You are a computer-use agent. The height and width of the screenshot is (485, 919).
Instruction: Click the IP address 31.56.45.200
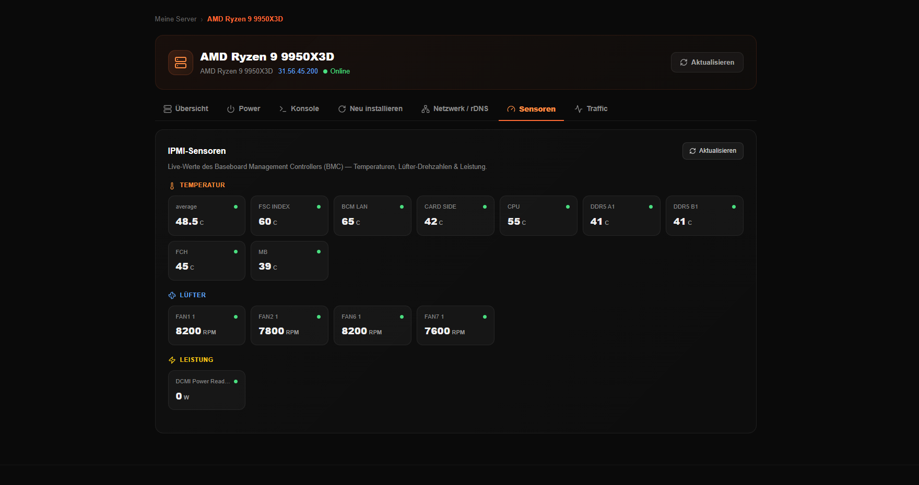298,71
